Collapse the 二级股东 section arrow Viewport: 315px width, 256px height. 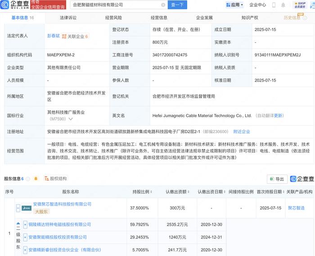point(18,224)
